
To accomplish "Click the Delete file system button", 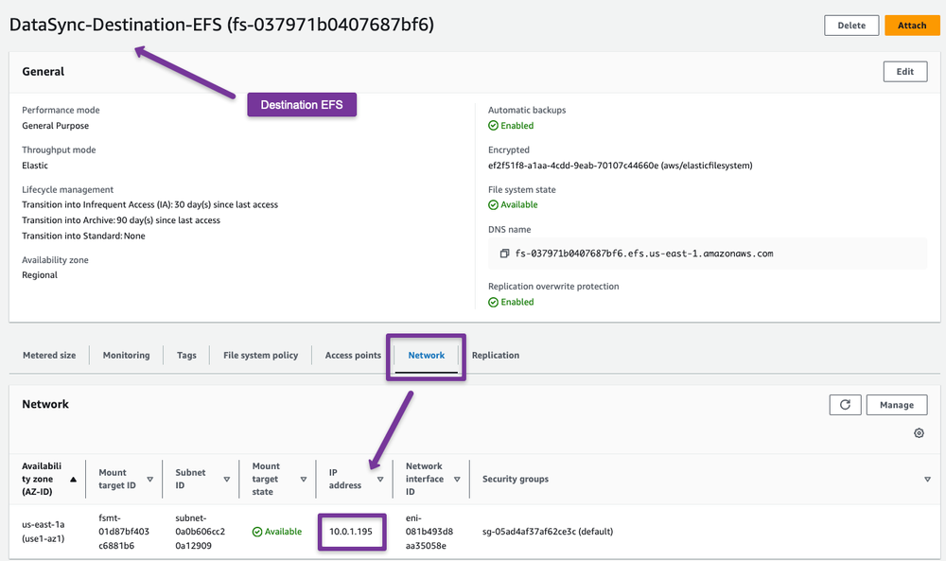I will (x=851, y=26).
